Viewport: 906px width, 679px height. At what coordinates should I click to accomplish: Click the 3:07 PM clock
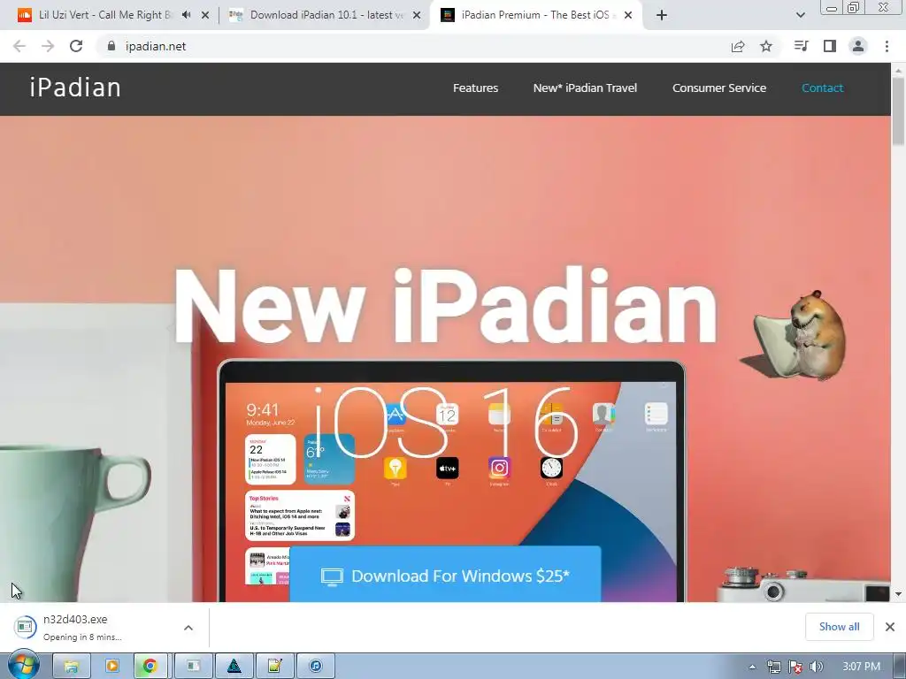click(861, 667)
